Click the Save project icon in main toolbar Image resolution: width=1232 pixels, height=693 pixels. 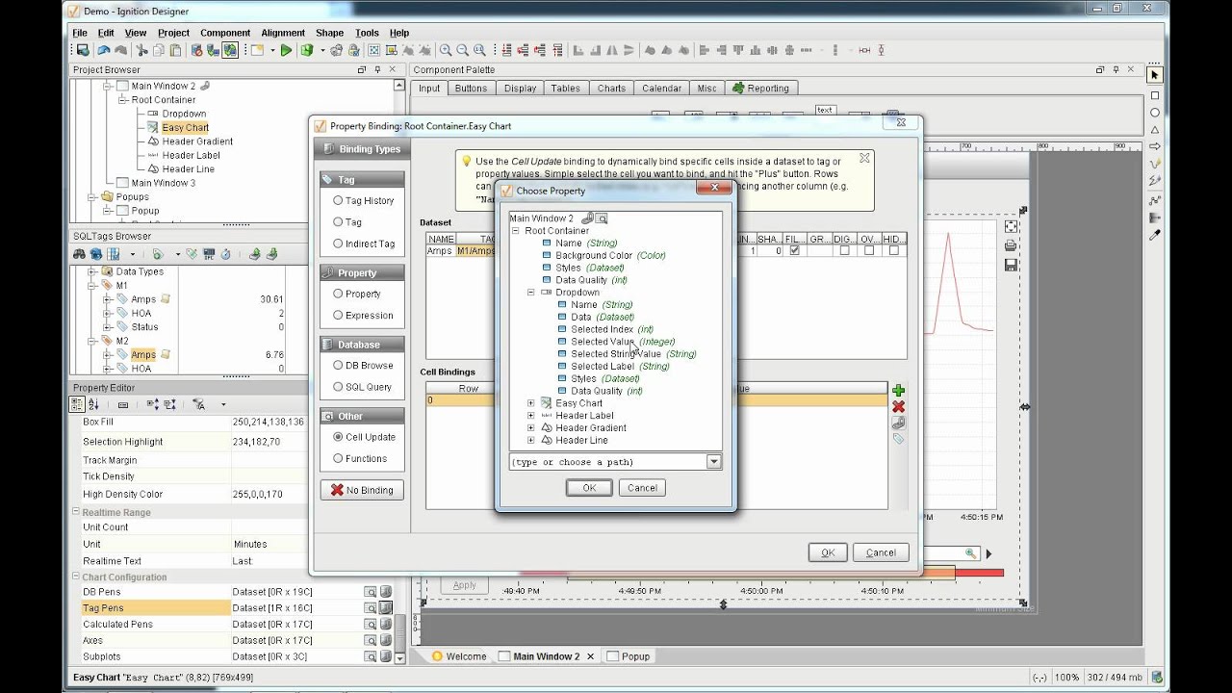point(83,50)
